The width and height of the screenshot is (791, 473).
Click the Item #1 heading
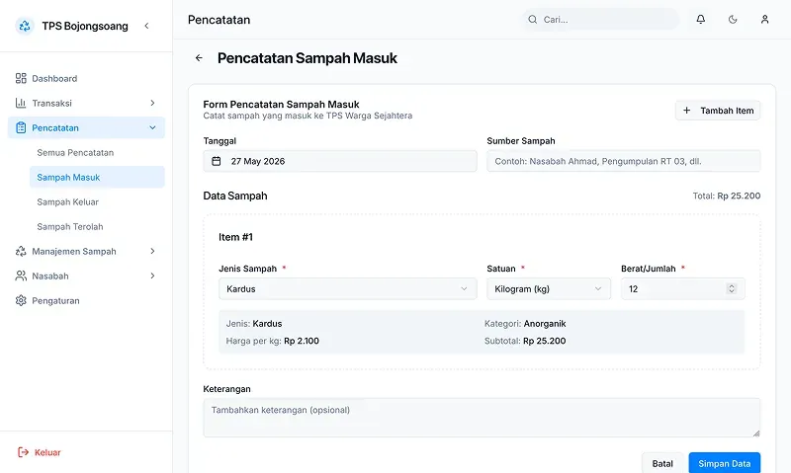tap(235, 237)
